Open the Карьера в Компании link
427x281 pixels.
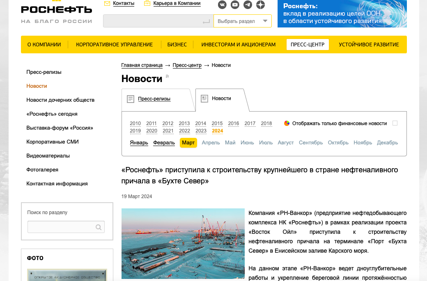(x=177, y=3)
